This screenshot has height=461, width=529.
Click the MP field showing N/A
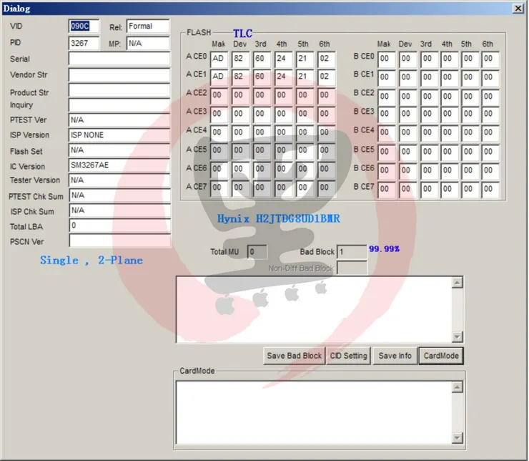point(148,43)
